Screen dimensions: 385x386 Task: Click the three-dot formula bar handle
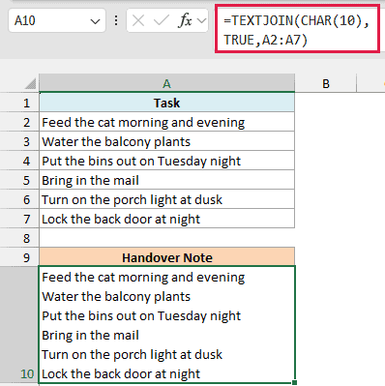[116, 21]
